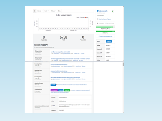This screenshot has height=121, width=162.
Task: Open the Curation Reward 'concurso' post link
Action: 72,85
